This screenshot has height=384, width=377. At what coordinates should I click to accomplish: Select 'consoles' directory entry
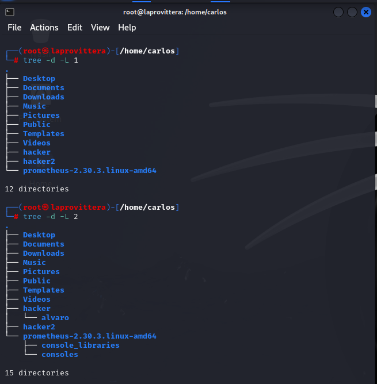tap(60, 354)
